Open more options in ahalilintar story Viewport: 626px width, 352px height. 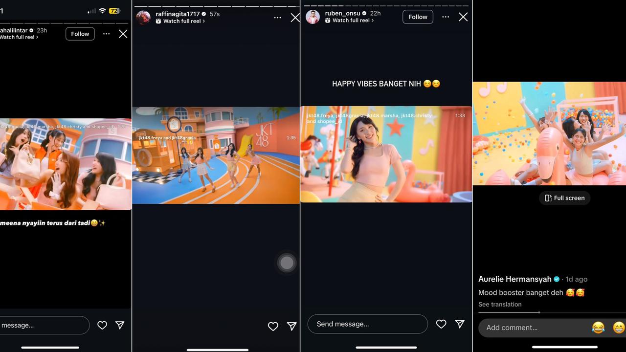(x=106, y=34)
